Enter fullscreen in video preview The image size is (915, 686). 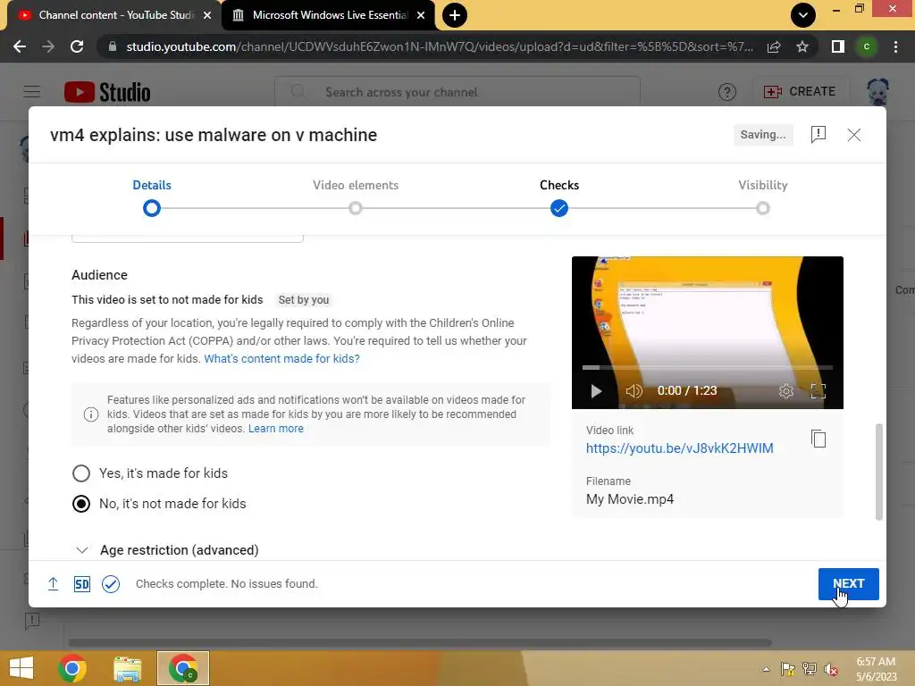[818, 391]
